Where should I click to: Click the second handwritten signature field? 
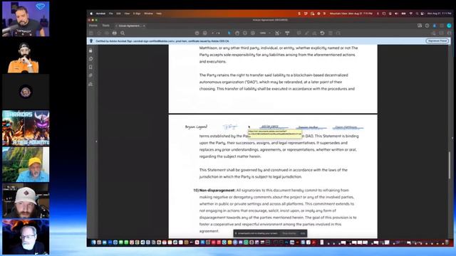pyautogui.click(x=230, y=127)
